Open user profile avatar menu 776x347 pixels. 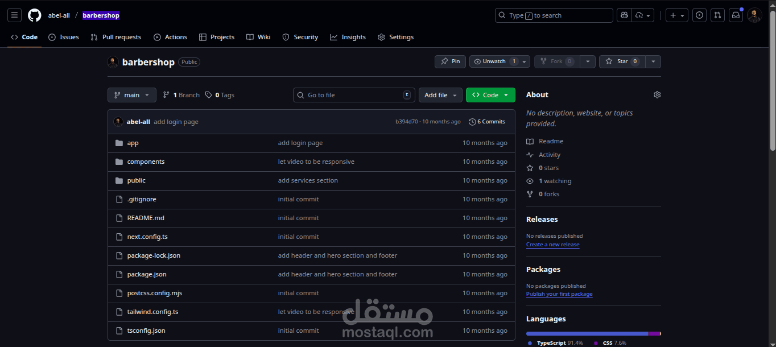(754, 15)
